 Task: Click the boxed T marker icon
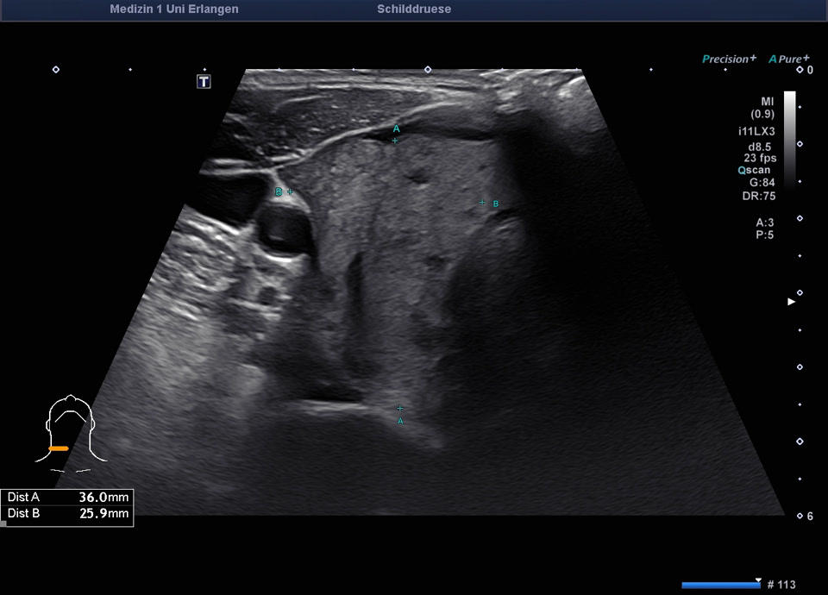(x=204, y=82)
